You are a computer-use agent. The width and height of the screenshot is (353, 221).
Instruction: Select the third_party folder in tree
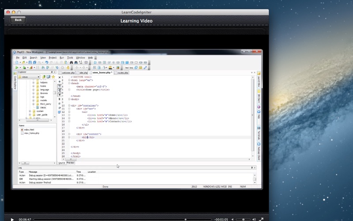coord(45,104)
